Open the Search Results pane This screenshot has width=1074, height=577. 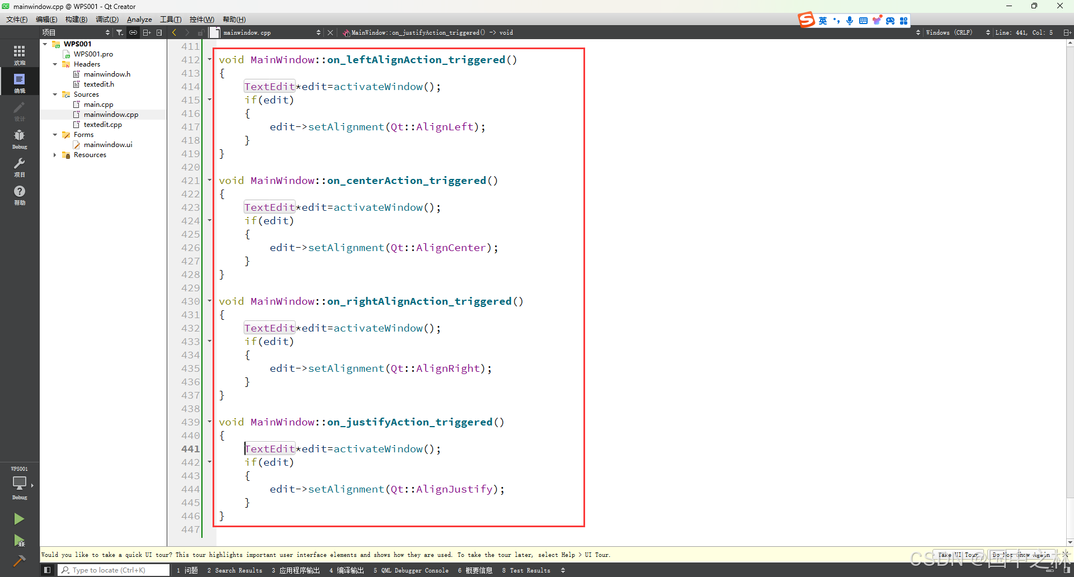point(234,570)
